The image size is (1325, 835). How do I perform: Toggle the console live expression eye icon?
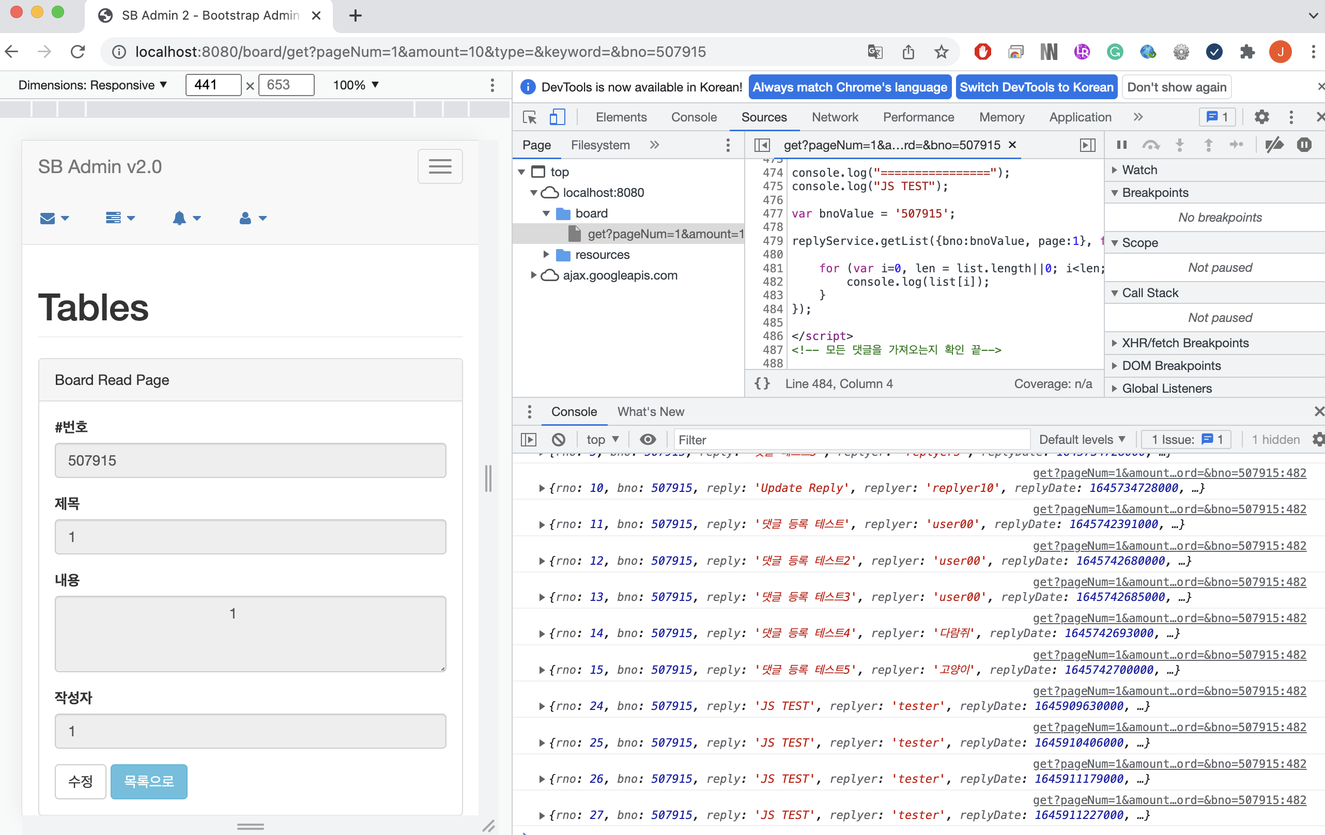[x=648, y=440]
